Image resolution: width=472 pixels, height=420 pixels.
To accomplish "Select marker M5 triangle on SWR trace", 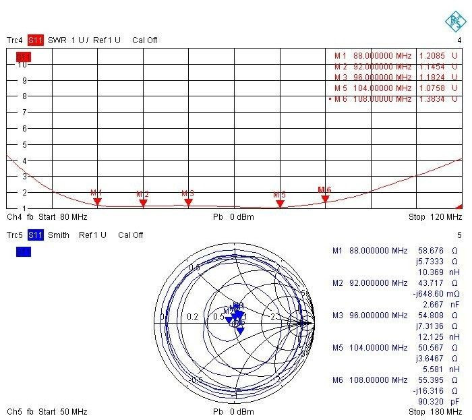I will click(281, 204).
